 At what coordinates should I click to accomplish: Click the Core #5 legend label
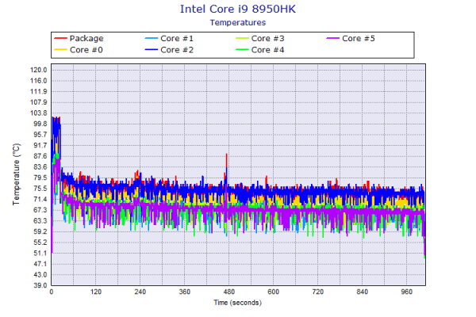click(359, 38)
